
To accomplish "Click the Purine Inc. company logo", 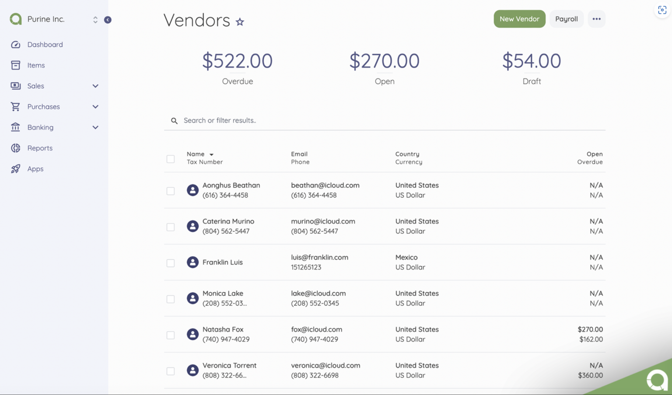I will point(15,19).
